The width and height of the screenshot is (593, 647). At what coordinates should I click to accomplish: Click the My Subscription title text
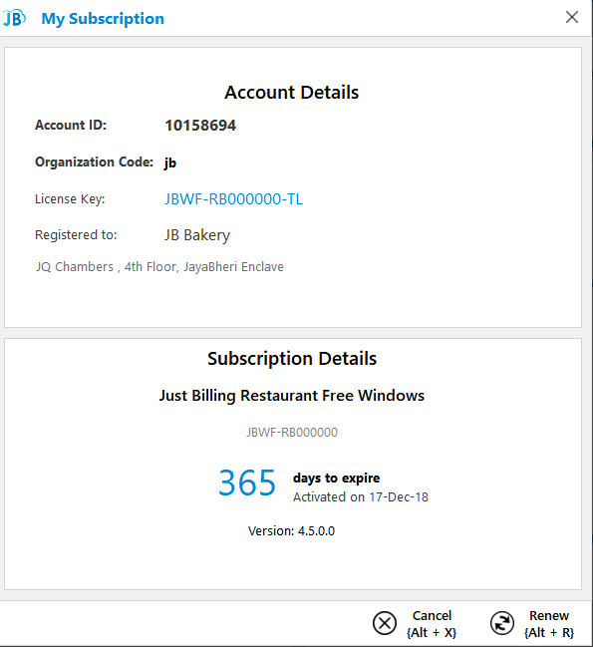coord(103,19)
